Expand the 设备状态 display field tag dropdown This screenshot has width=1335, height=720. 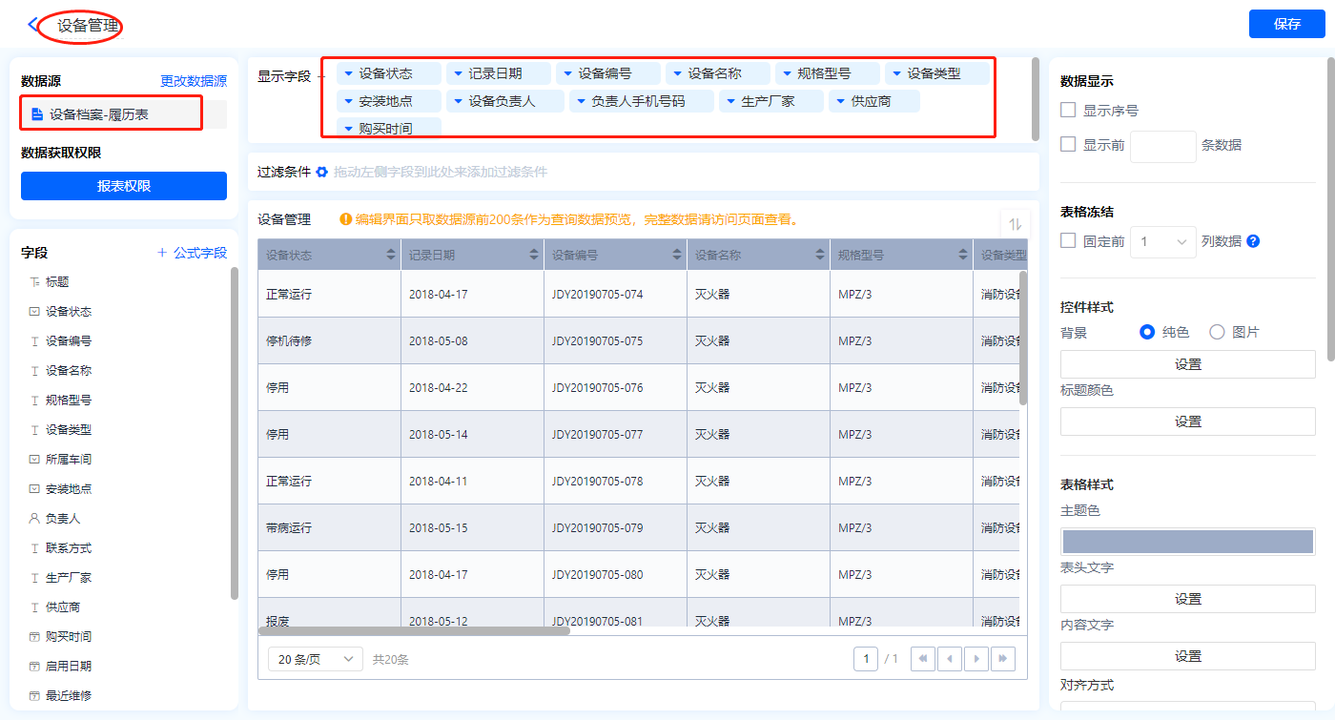[349, 73]
